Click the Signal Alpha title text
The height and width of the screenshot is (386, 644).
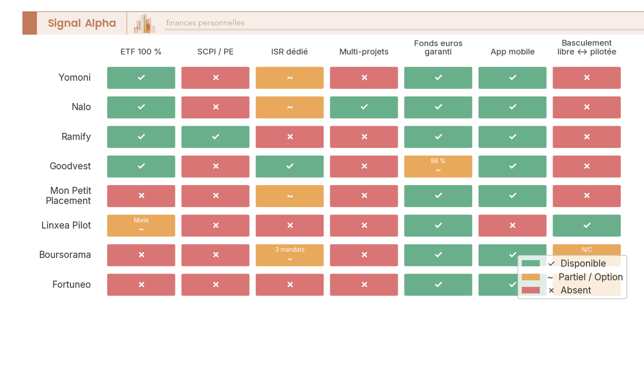pos(82,23)
